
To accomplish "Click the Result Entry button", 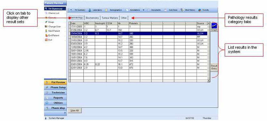I will click(x=214, y=67).
